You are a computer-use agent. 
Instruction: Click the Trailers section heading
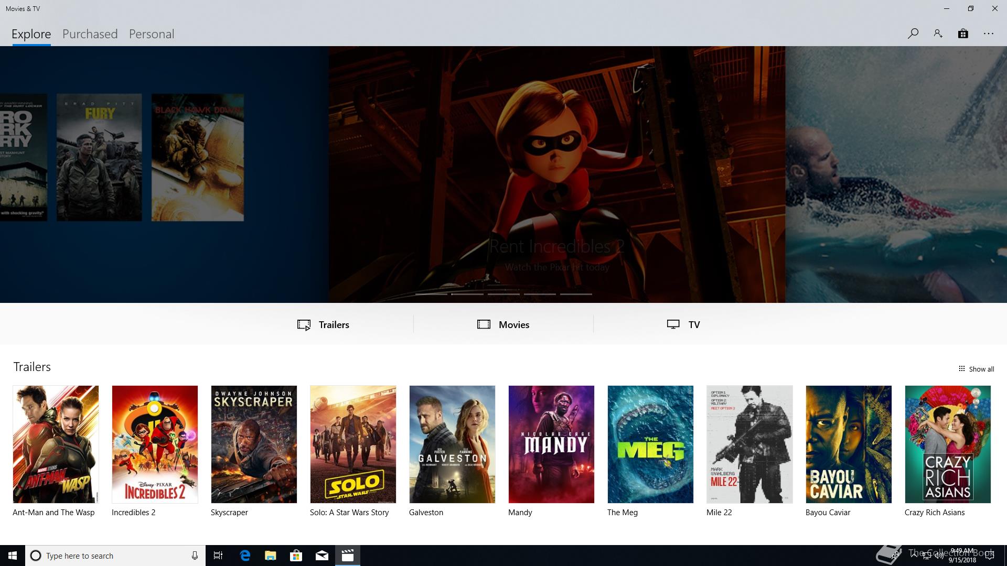click(x=32, y=367)
